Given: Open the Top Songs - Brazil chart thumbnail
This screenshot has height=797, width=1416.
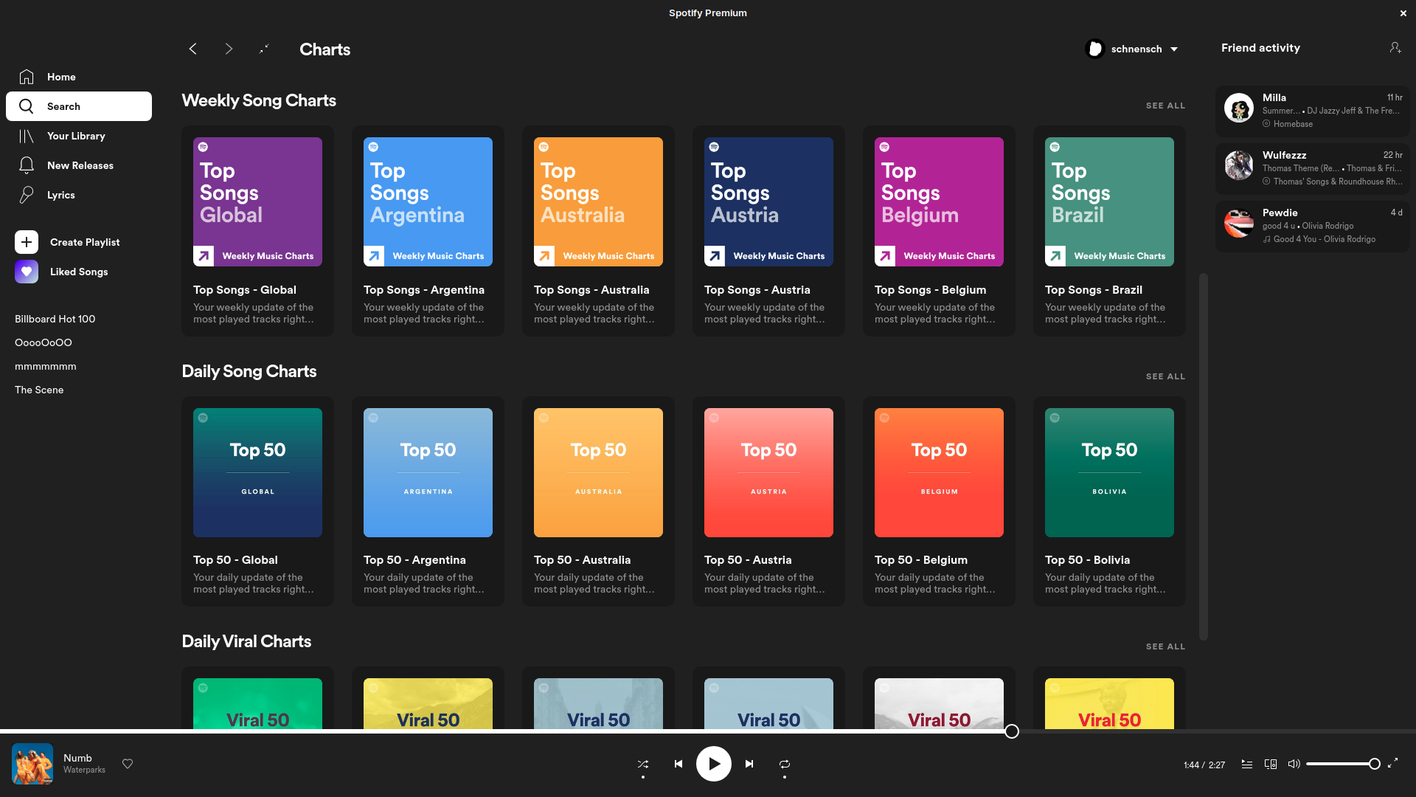Looking at the screenshot, I should tap(1109, 201).
